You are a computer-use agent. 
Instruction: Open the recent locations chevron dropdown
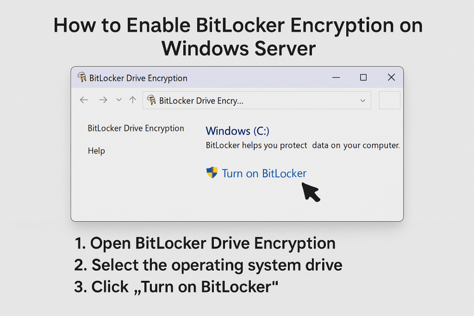119,100
